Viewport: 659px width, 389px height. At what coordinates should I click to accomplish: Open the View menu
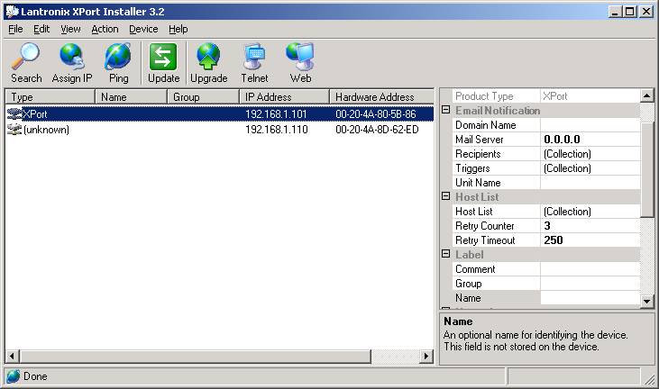[x=70, y=29]
